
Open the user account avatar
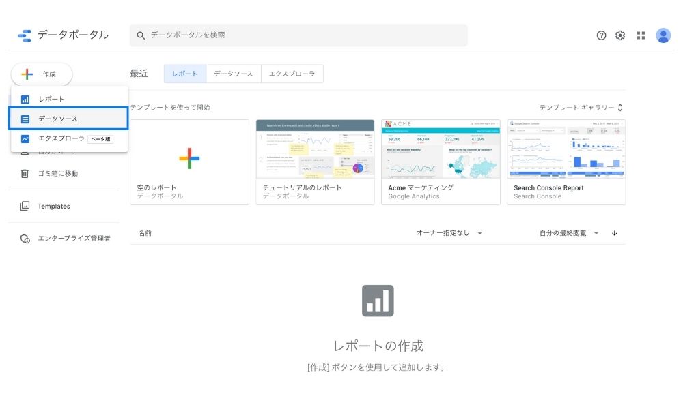coord(663,35)
